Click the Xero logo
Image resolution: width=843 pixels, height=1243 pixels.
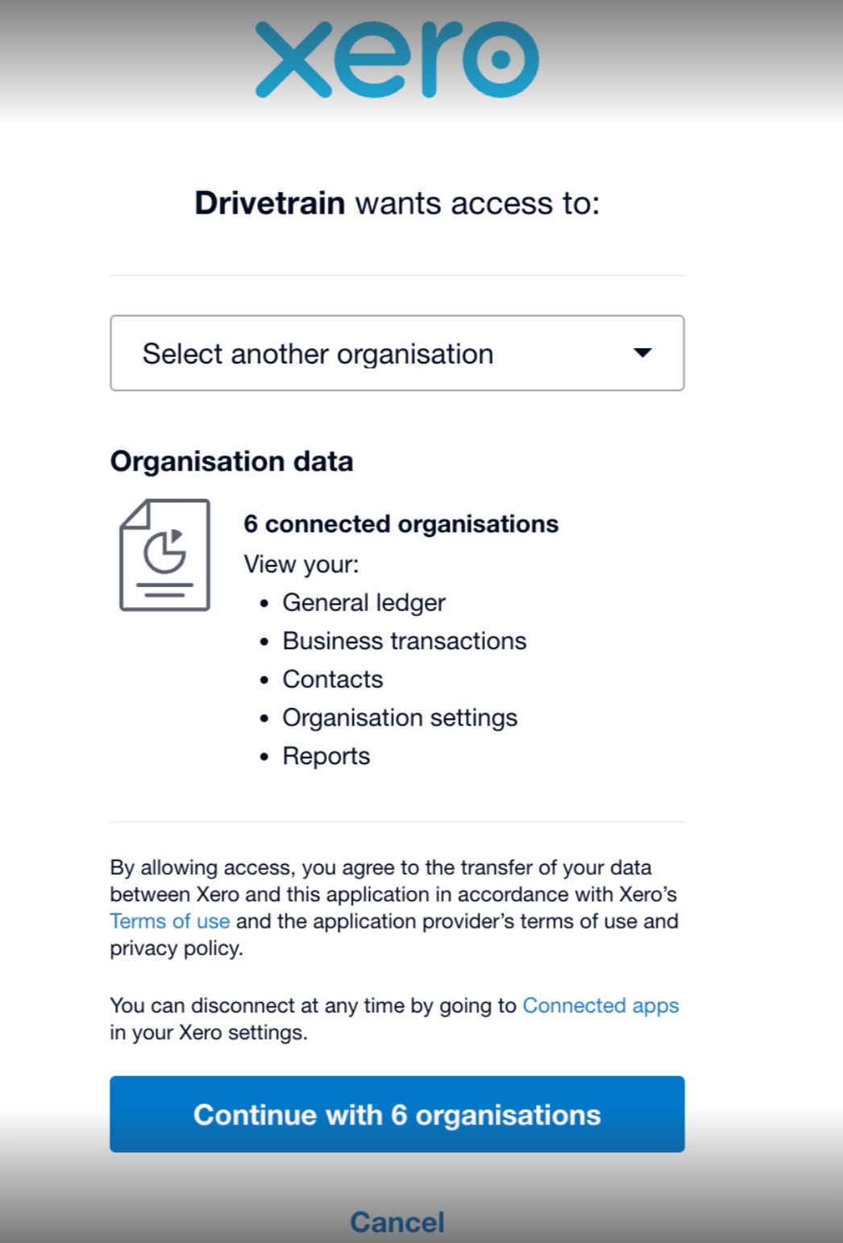tap(397, 60)
